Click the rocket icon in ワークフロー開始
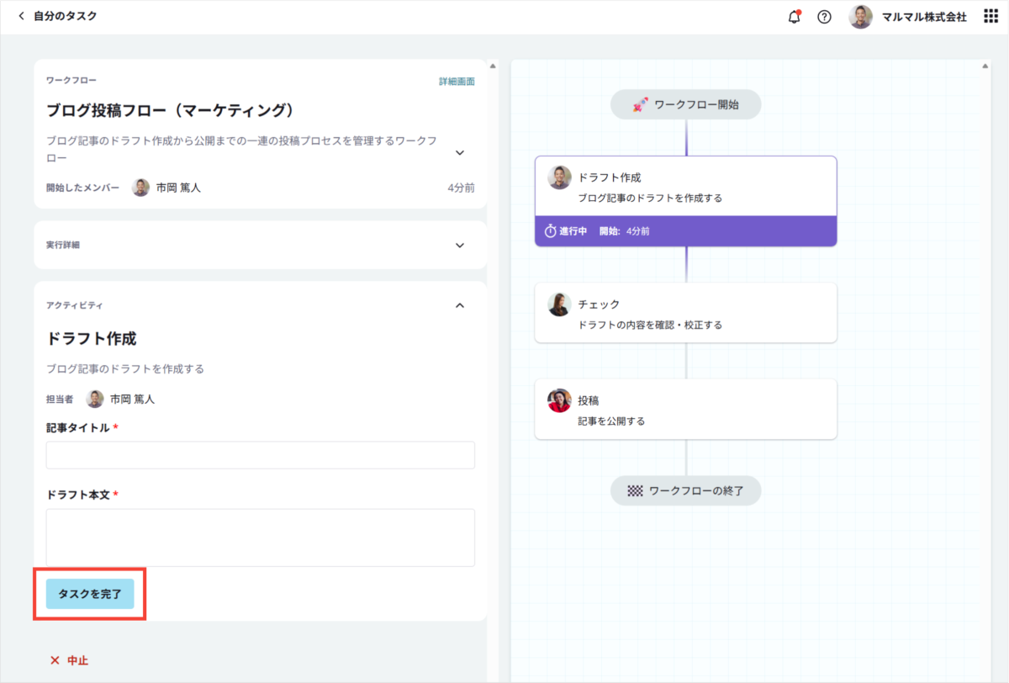 [640, 105]
